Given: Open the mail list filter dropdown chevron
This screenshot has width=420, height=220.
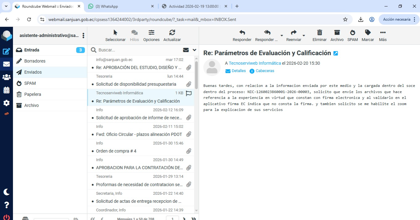Looking at the screenshot, I should 194,50.
